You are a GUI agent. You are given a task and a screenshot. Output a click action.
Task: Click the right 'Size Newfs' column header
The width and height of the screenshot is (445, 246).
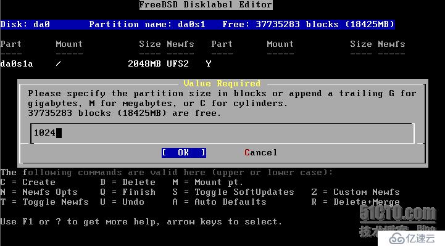point(378,44)
